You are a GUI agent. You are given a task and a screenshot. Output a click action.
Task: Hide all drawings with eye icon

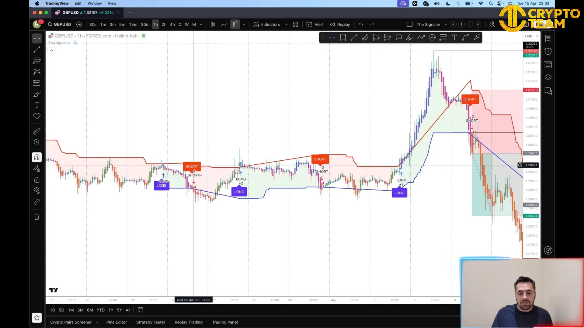click(37, 191)
